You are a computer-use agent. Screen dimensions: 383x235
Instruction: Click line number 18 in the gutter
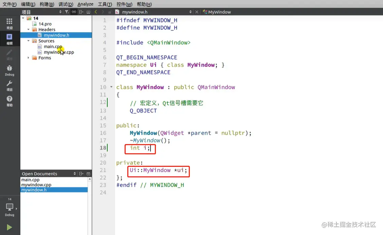point(103,148)
